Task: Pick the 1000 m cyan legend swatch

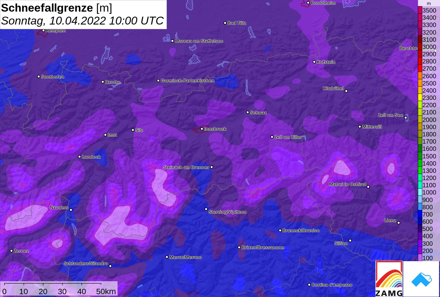Action: tap(420, 193)
